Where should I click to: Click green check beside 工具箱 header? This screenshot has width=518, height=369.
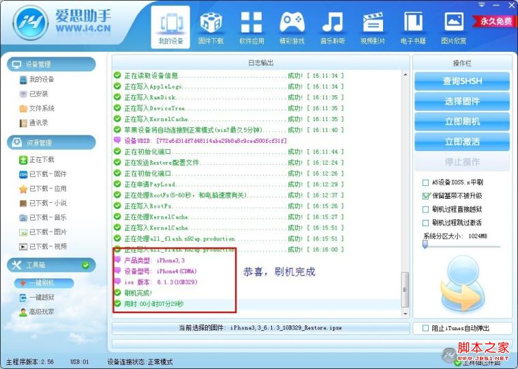tap(86, 265)
